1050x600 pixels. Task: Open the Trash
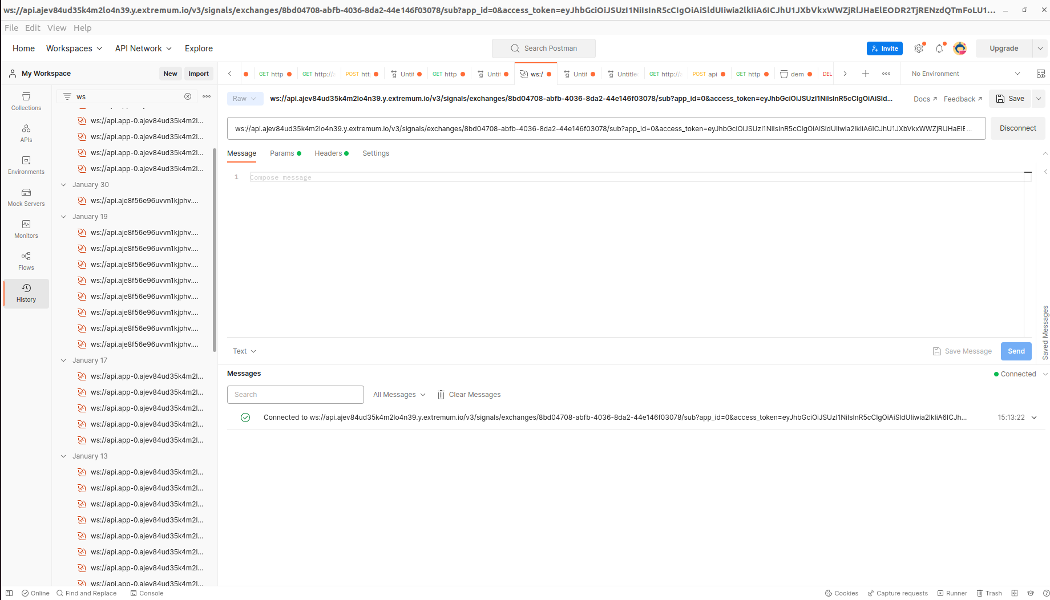(989, 593)
